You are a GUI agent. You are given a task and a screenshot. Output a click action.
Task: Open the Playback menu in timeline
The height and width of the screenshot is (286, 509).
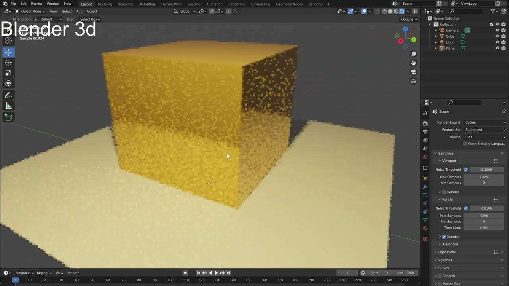click(x=24, y=273)
